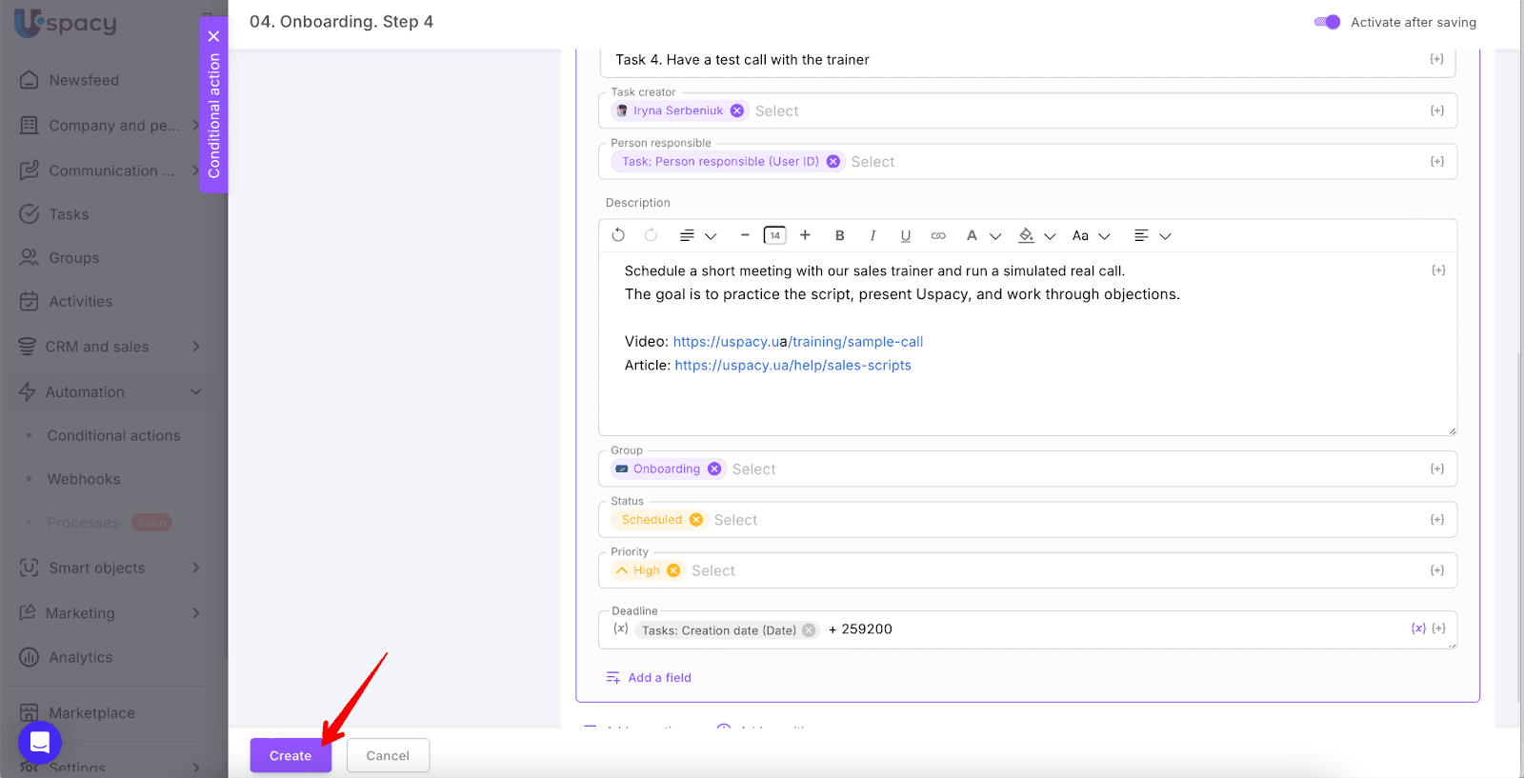
Task: Click the Italic formatting icon
Action: click(x=872, y=235)
